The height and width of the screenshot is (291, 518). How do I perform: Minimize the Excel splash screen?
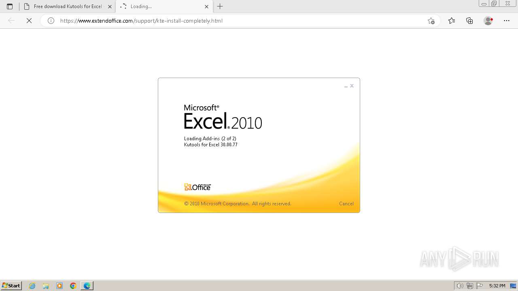(346, 86)
